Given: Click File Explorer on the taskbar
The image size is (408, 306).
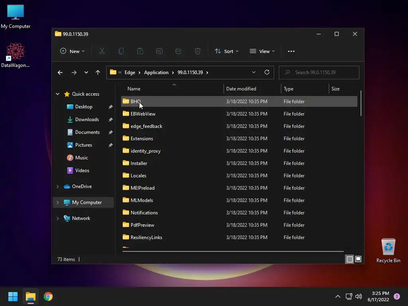Looking at the screenshot, I should (x=31, y=296).
